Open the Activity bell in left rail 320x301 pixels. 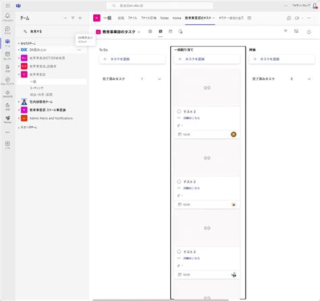[x=7, y=17]
